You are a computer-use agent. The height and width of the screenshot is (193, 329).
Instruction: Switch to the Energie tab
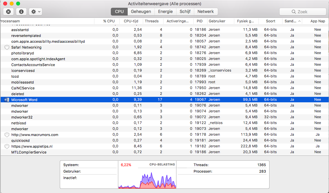coord(165,12)
